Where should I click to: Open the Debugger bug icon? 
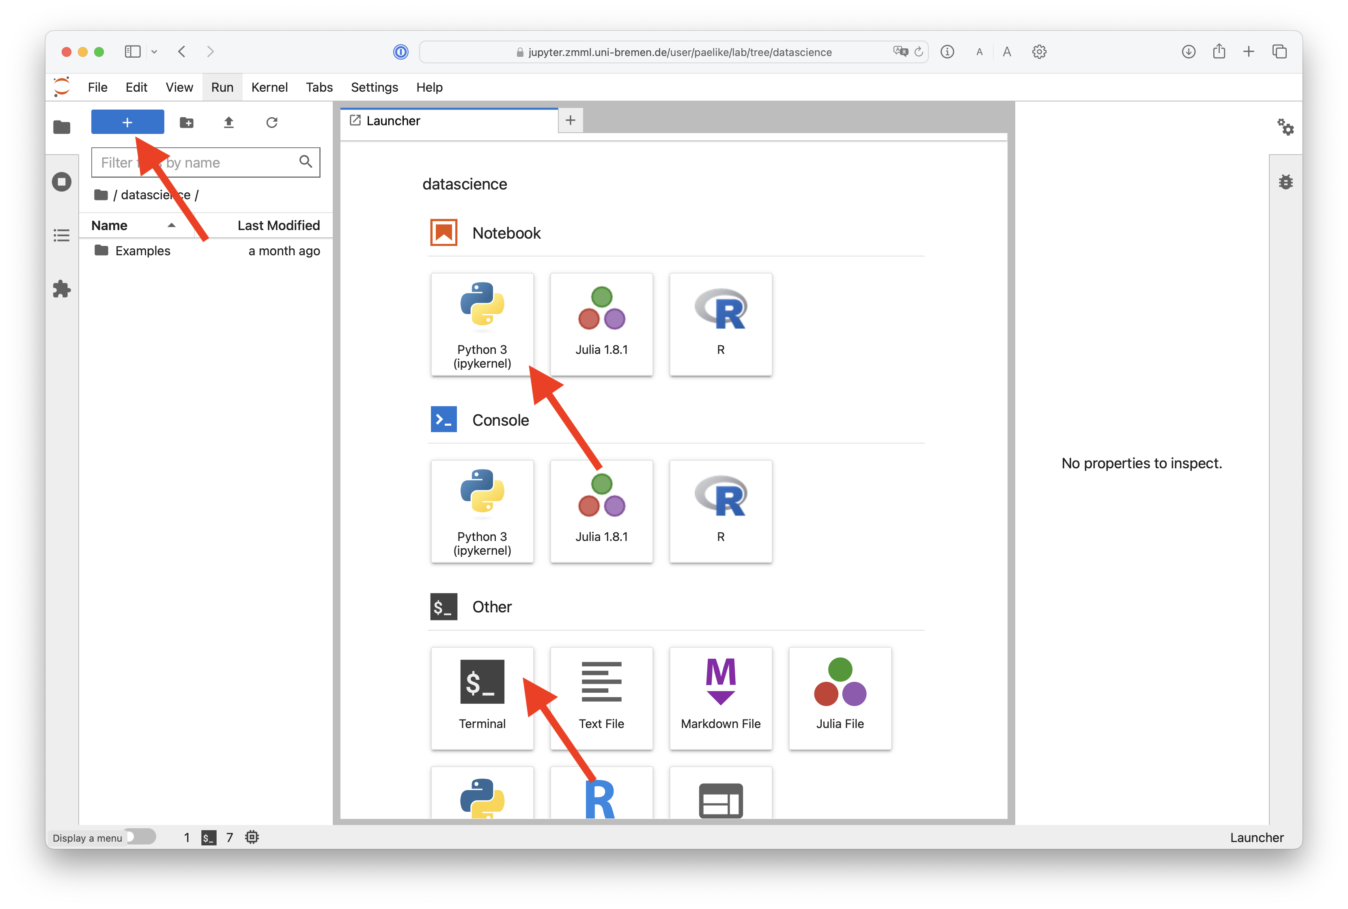tap(1286, 182)
